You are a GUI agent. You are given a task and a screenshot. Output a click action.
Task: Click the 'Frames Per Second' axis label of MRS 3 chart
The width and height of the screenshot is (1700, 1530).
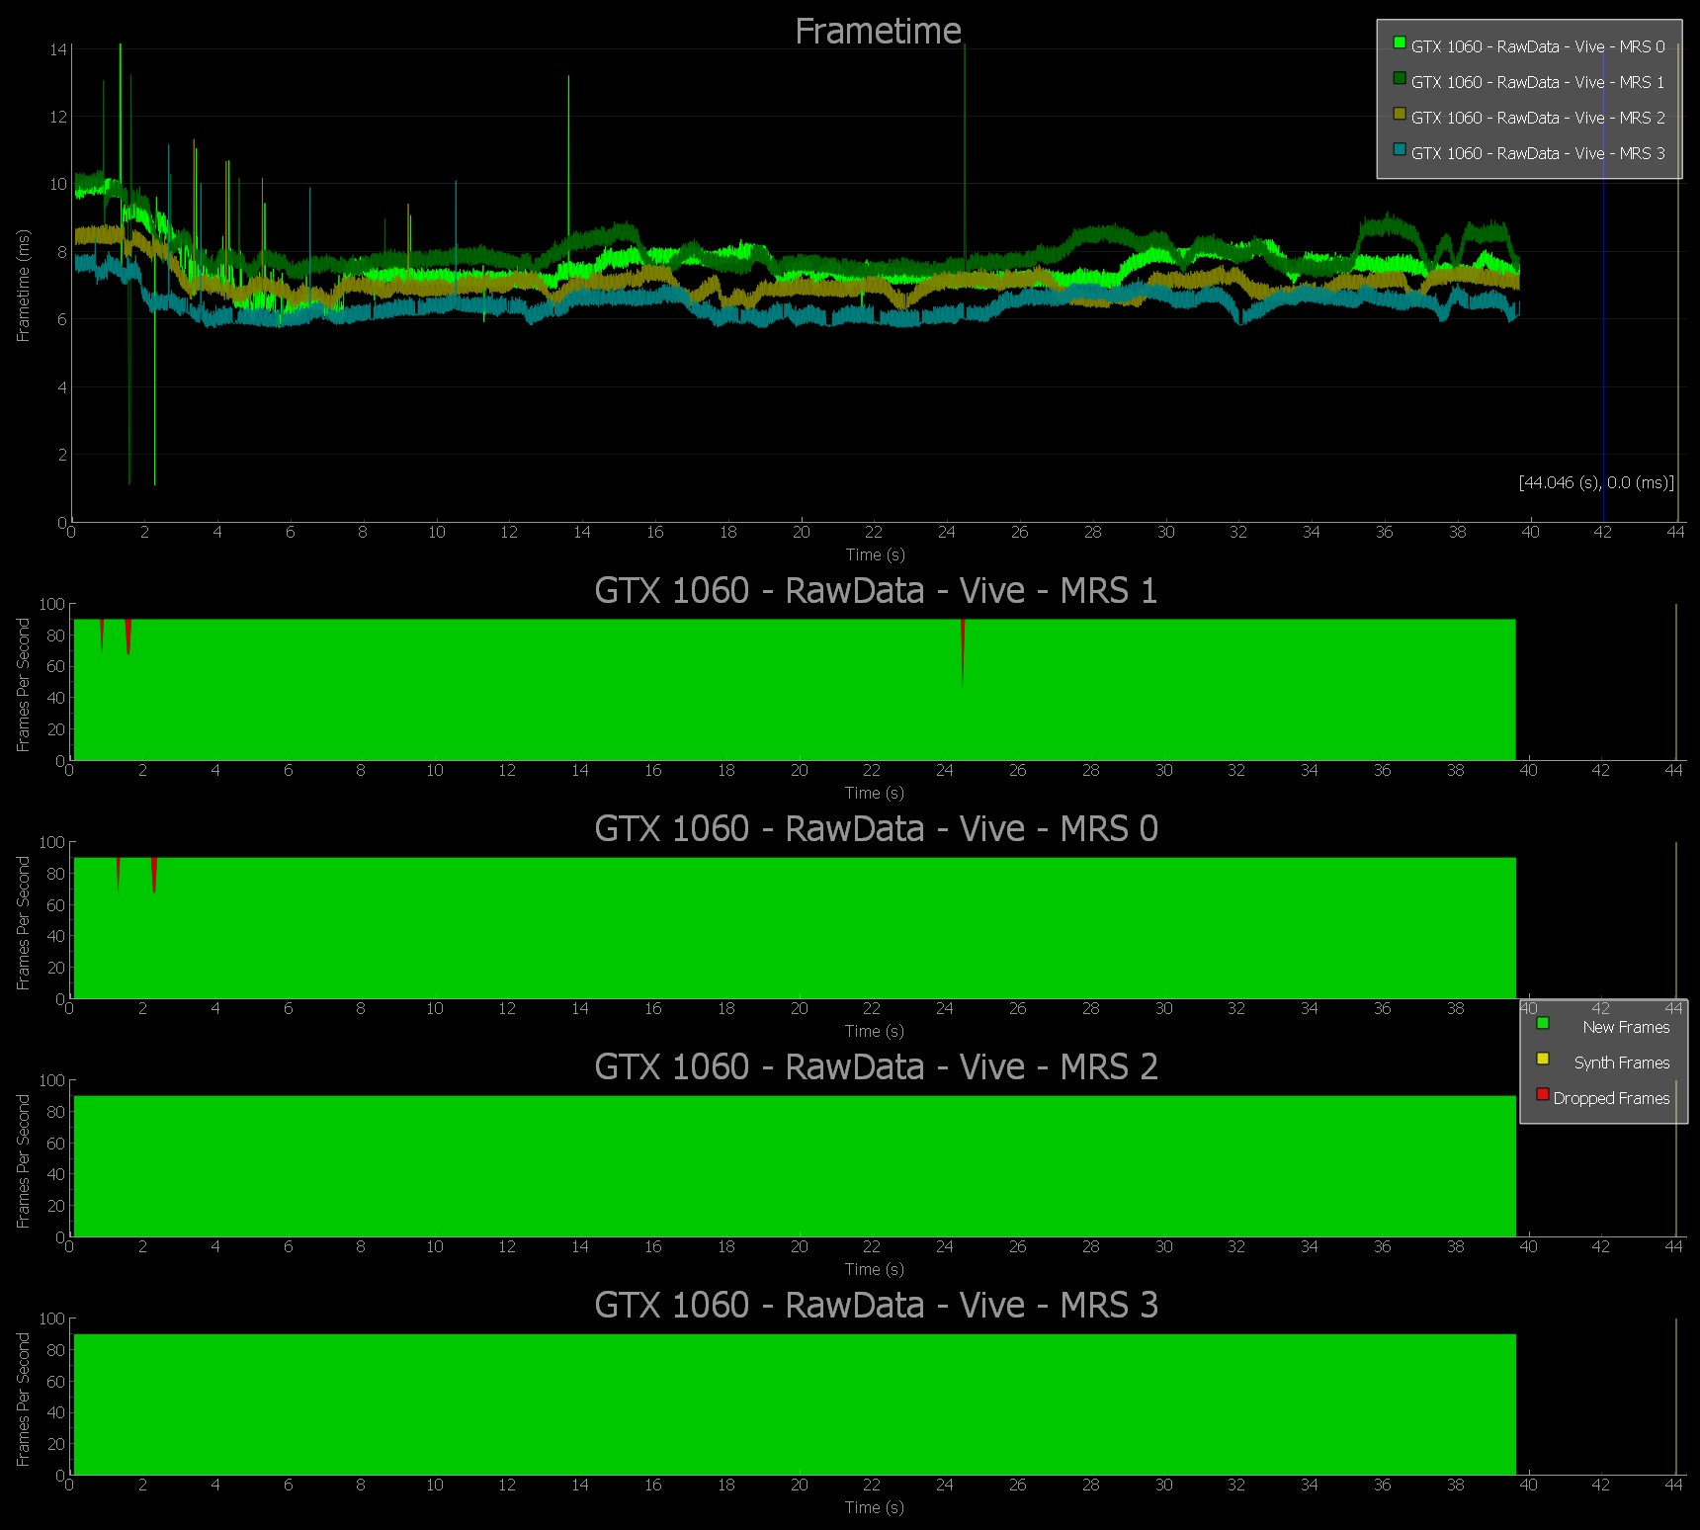coord(23,1400)
